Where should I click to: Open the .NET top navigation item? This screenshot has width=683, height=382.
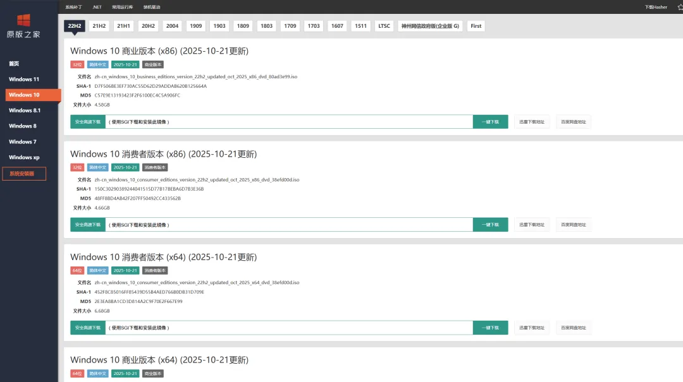[x=97, y=7]
